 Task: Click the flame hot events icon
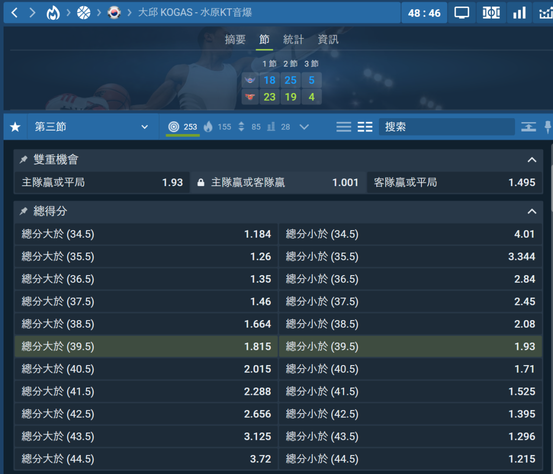53,13
